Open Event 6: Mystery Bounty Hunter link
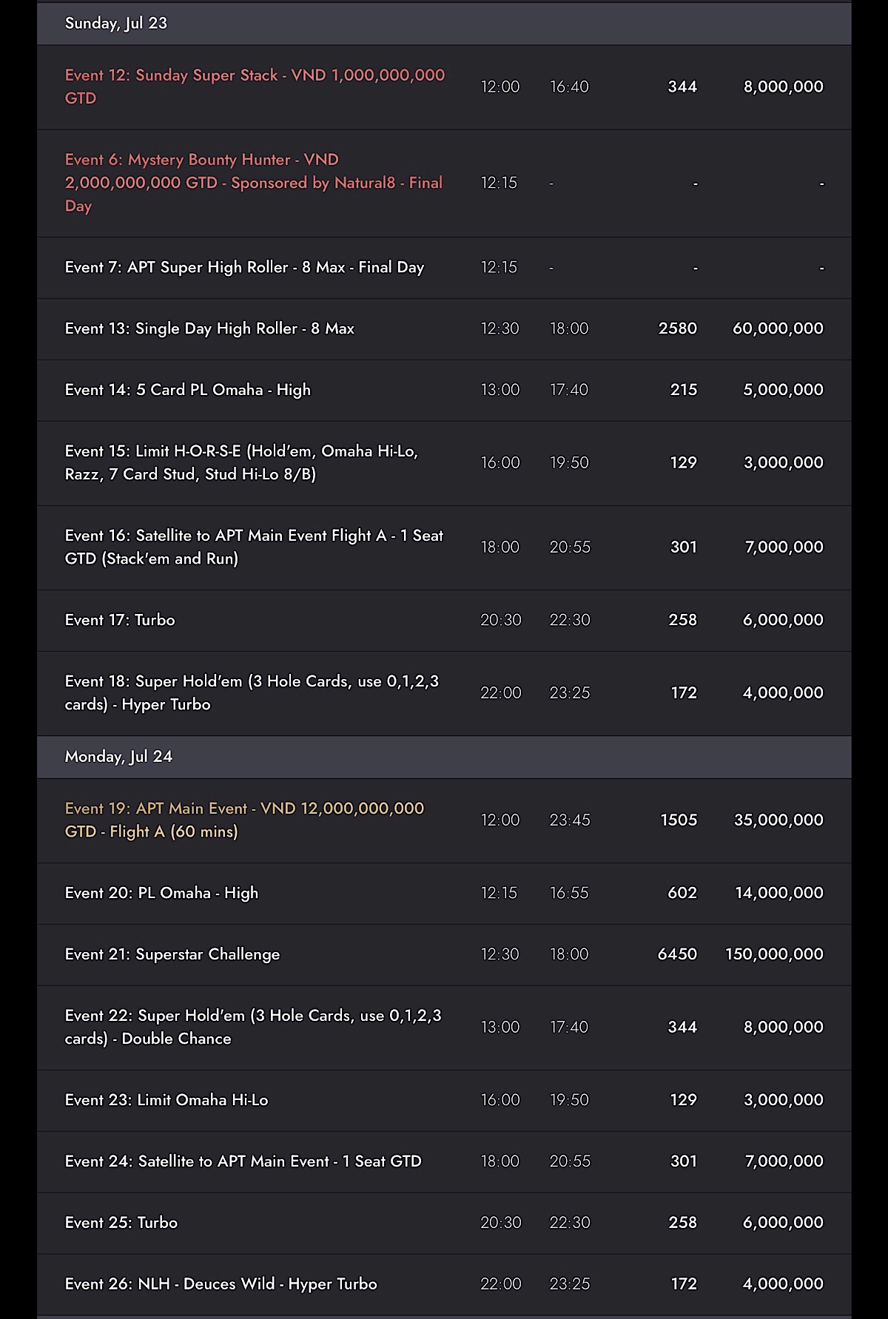Viewport: 888px width, 1319px height. click(254, 183)
